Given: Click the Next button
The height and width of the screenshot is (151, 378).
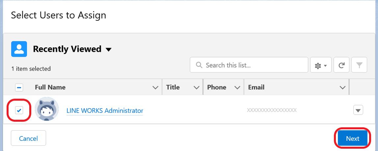Looking at the screenshot, I should (353, 138).
